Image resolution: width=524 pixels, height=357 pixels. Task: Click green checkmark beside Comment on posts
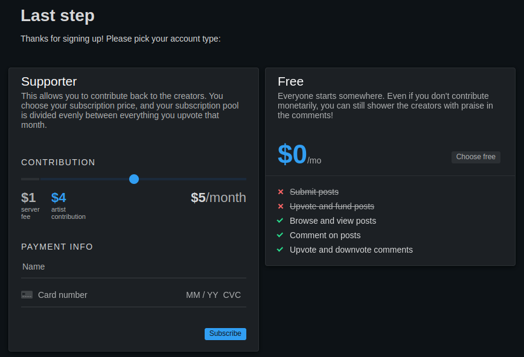[280, 235]
